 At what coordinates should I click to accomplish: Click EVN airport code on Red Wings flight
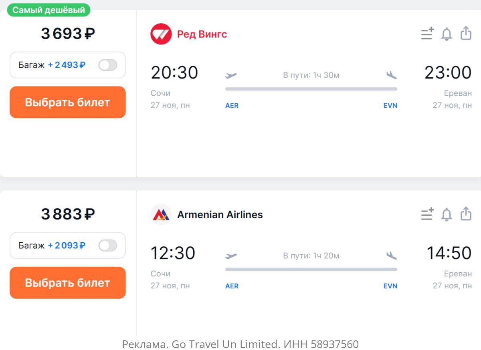point(390,106)
